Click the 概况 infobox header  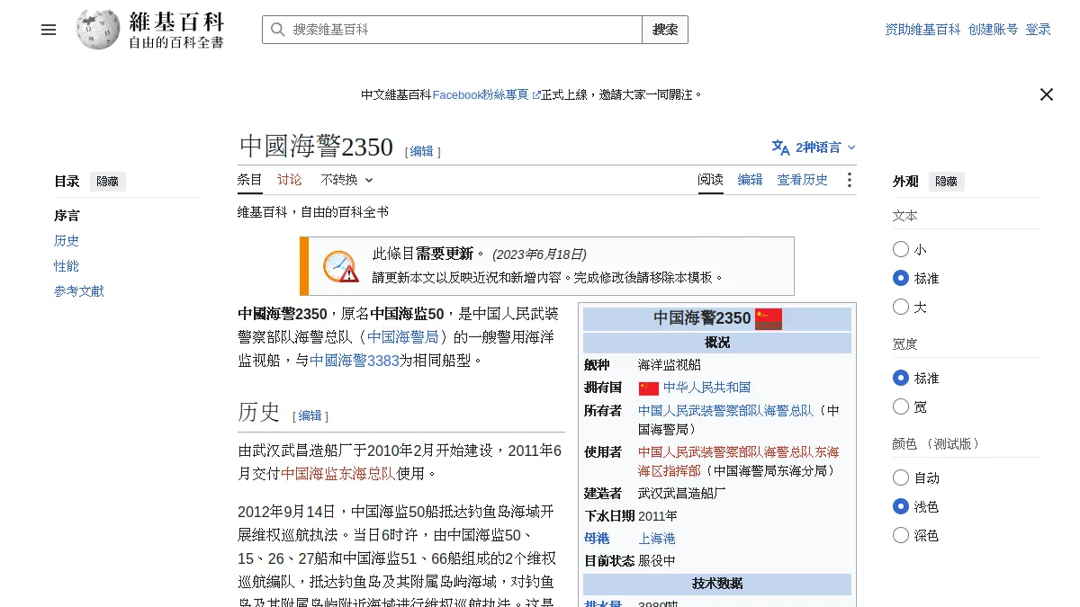(x=717, y=344)
